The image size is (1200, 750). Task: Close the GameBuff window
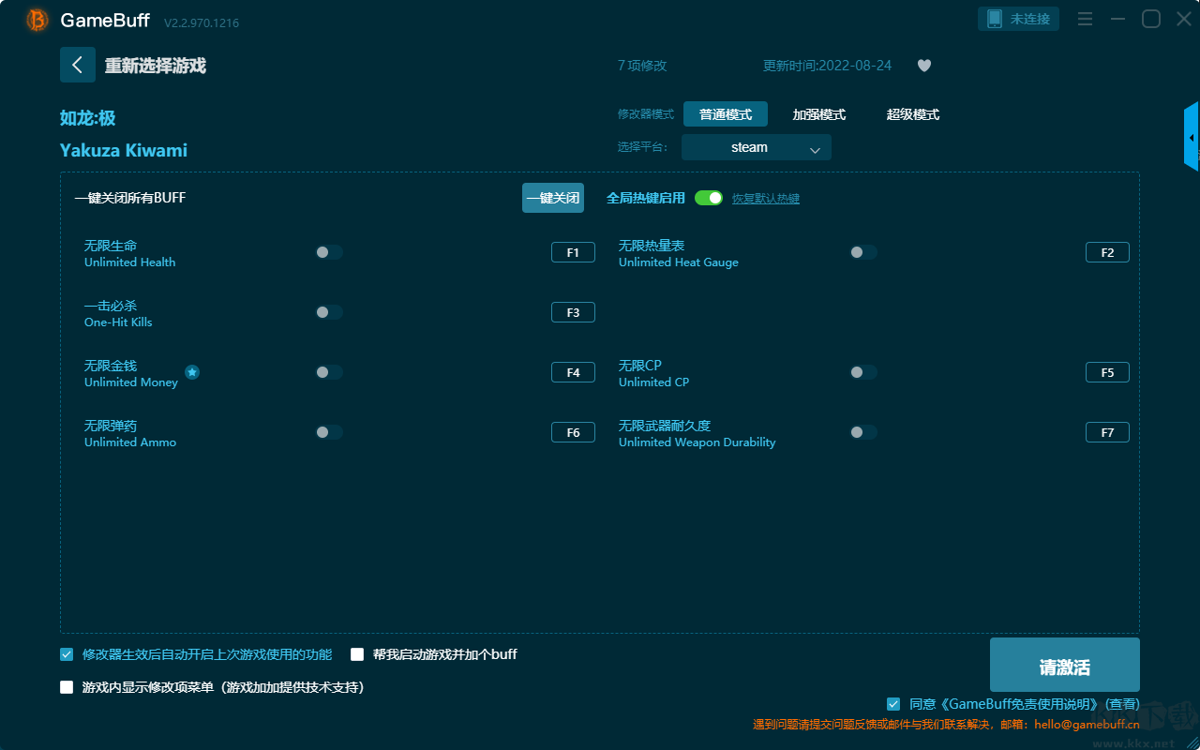pyautogui.click(x=1184, y=19)
